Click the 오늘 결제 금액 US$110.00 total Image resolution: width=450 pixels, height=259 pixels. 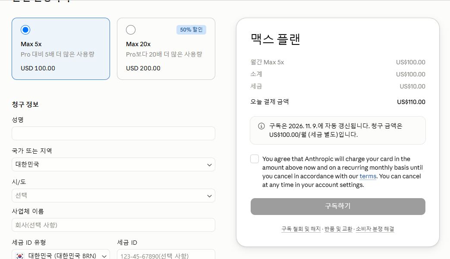(411, 102)
